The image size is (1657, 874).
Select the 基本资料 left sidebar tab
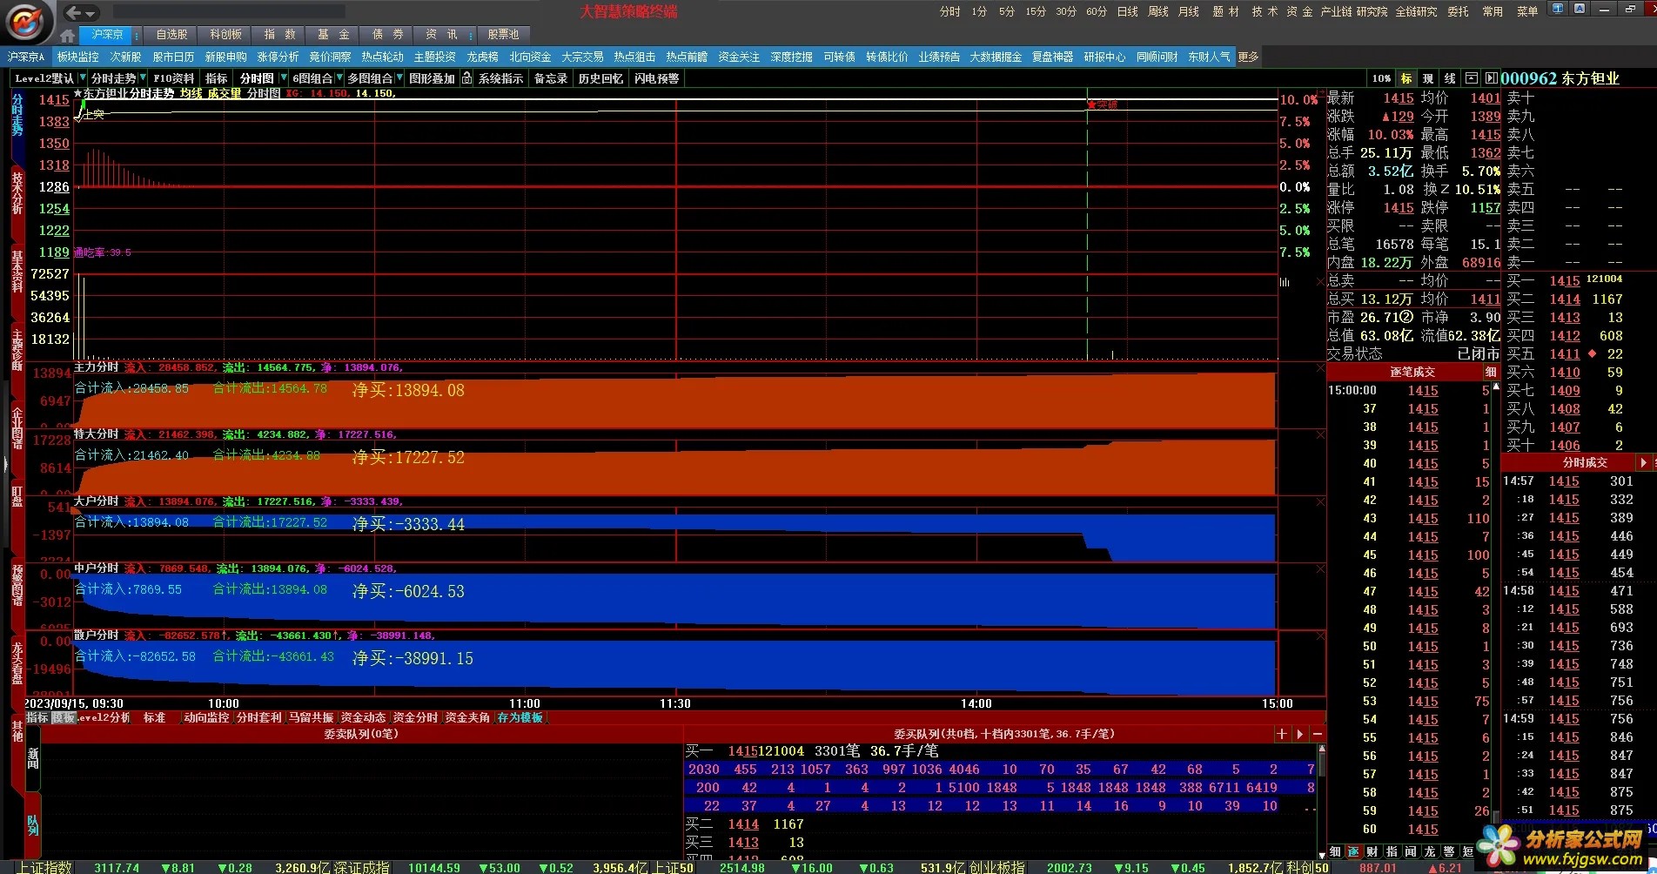pos(17,272)
